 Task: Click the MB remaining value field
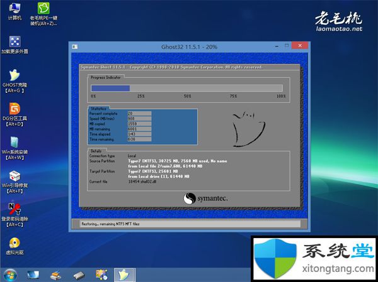[139, 129]
